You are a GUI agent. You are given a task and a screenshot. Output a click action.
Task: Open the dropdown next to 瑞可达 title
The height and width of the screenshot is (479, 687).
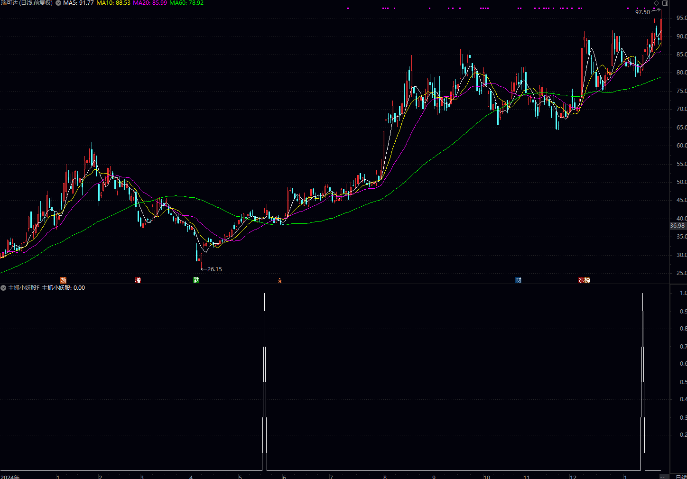point(58,3)
